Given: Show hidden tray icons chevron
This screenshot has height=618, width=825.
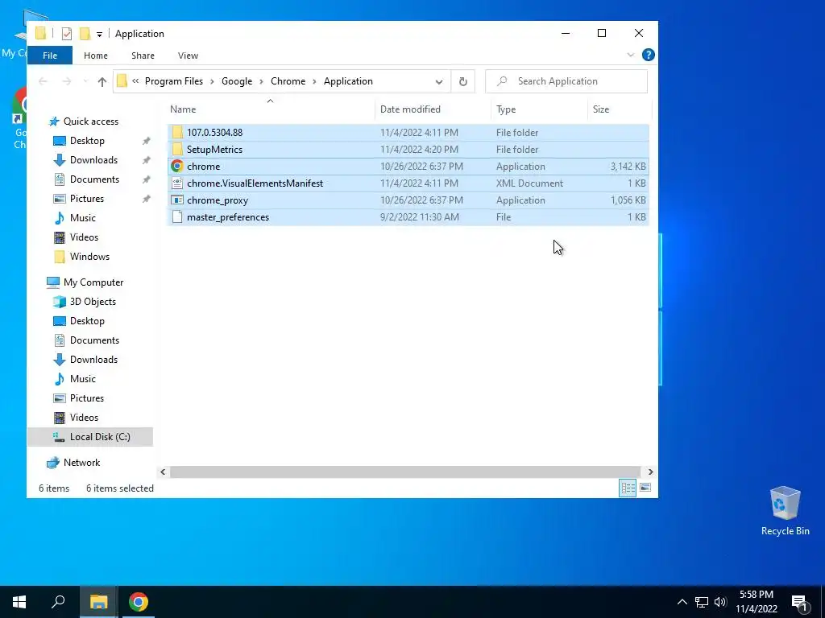Looking at the screenshot, I should point(682,602).
